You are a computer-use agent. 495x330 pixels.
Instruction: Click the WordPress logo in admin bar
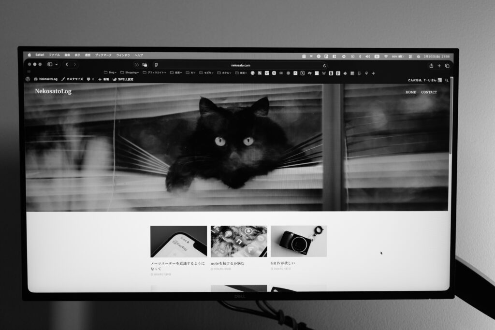[28, 79]
